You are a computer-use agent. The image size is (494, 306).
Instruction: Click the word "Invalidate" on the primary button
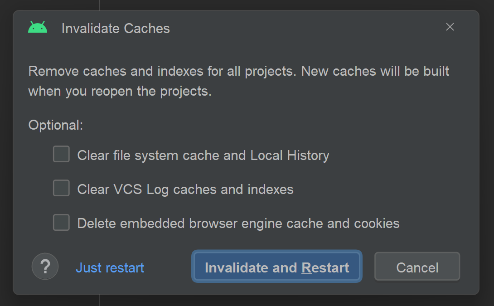point(236,268)
